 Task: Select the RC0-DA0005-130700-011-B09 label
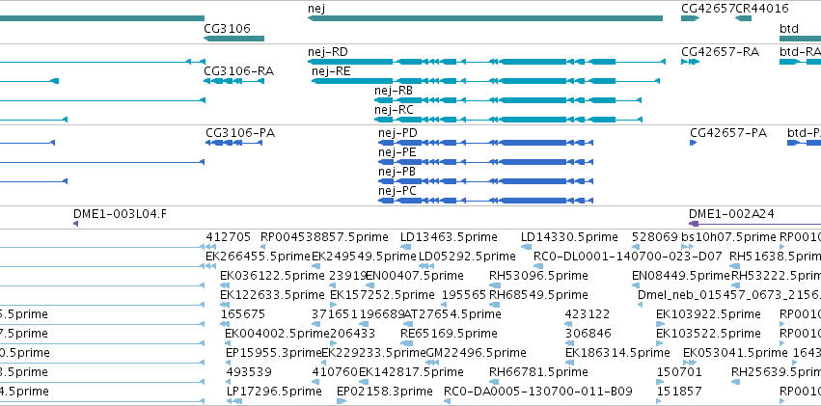(538, 392)
